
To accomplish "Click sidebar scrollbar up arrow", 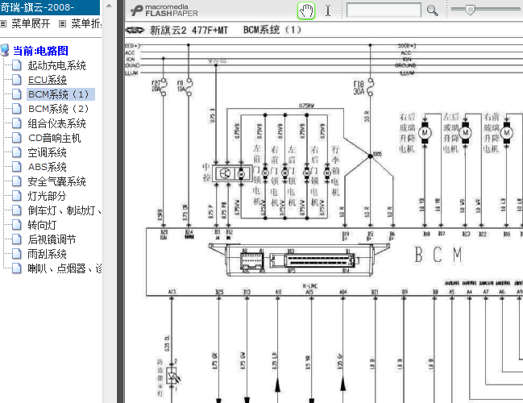I will point(109,6).
